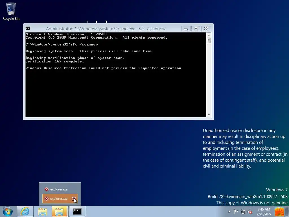The width and height of the screenshot is (289, 217).
Task: Launch Internet Explorer from the taskbar
Action: click(25, 211)
